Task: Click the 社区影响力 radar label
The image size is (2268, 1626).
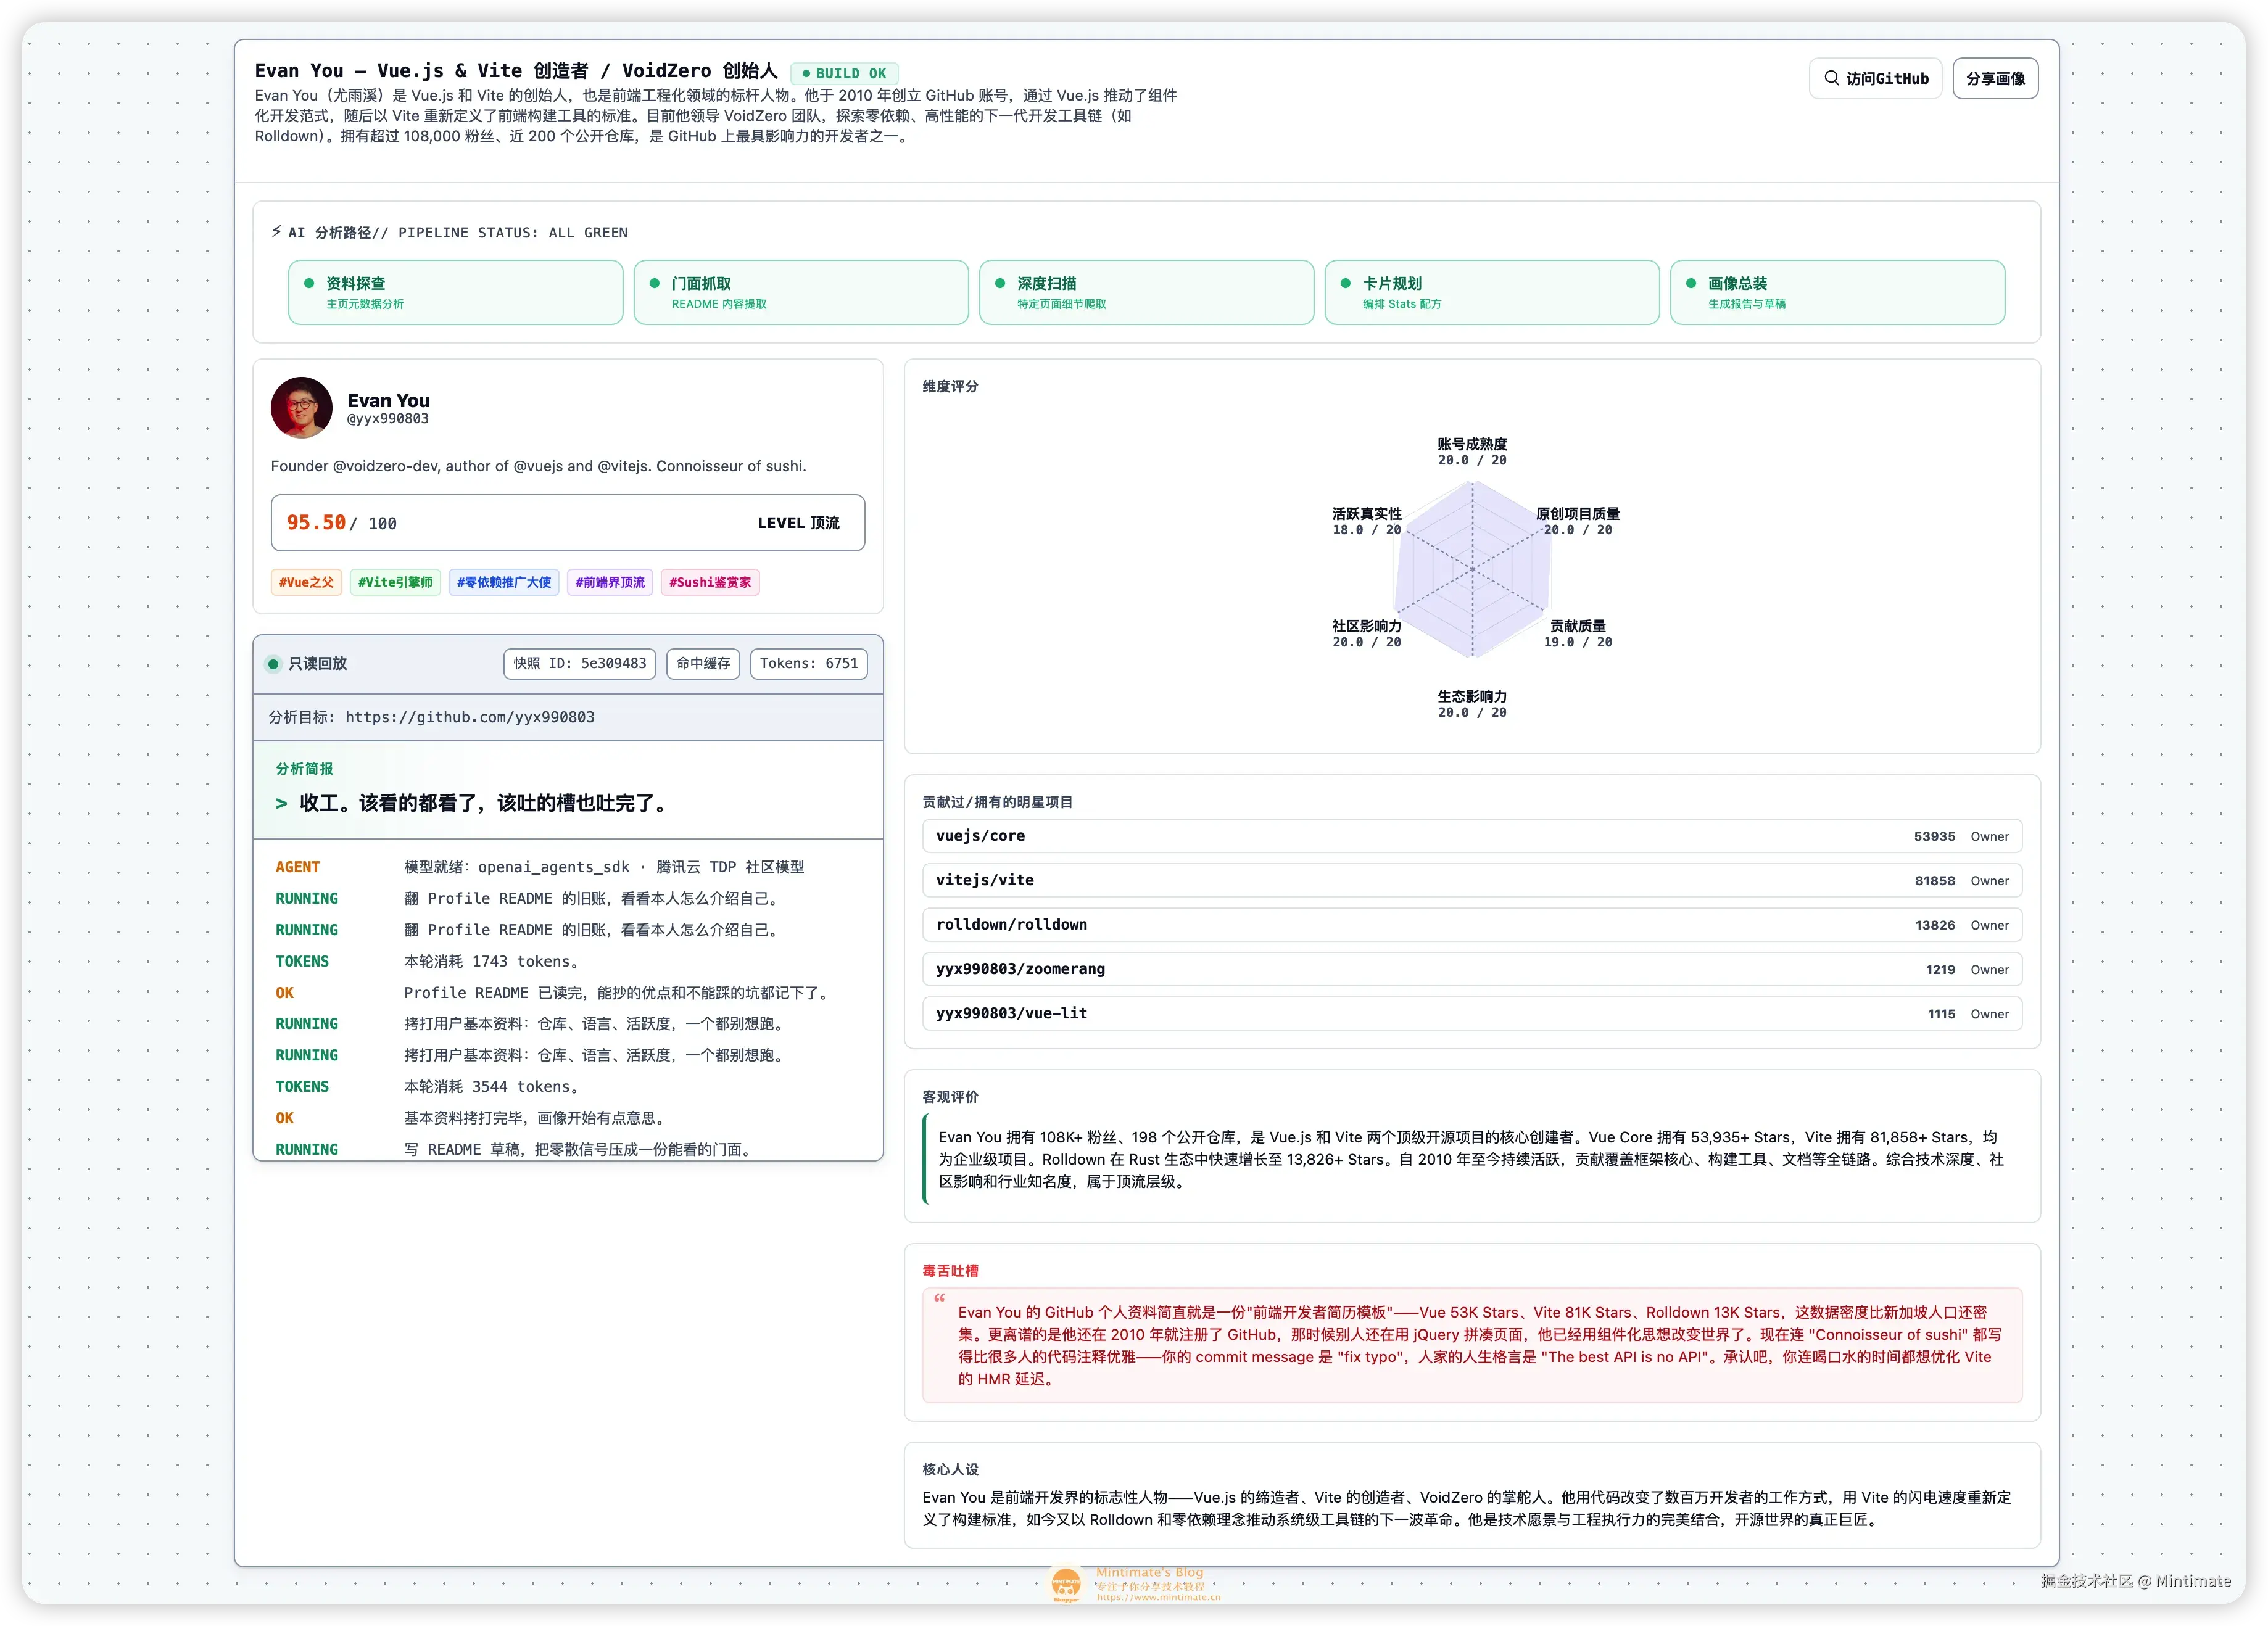Action: [x=1366, y=626]
